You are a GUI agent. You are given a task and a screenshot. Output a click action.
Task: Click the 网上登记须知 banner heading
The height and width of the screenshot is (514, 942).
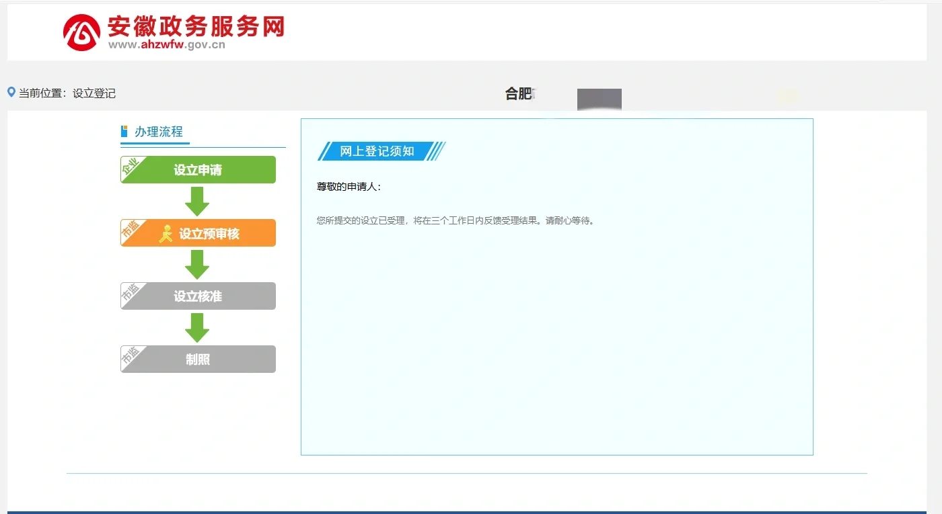[377, 151]
